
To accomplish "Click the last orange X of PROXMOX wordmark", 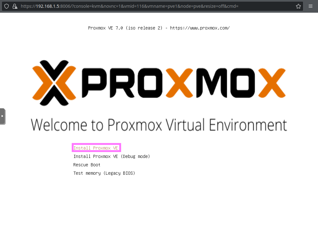I will (x=272, y=83).
